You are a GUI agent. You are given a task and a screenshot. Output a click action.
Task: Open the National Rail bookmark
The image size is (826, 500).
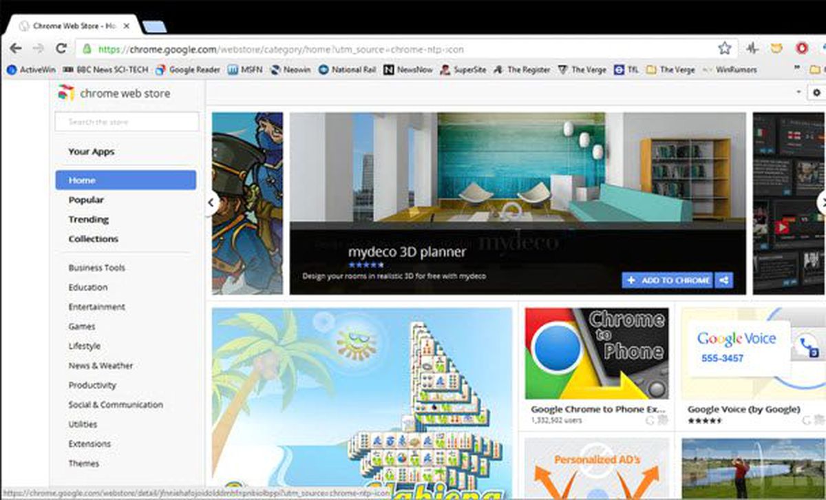coord(347,70)
